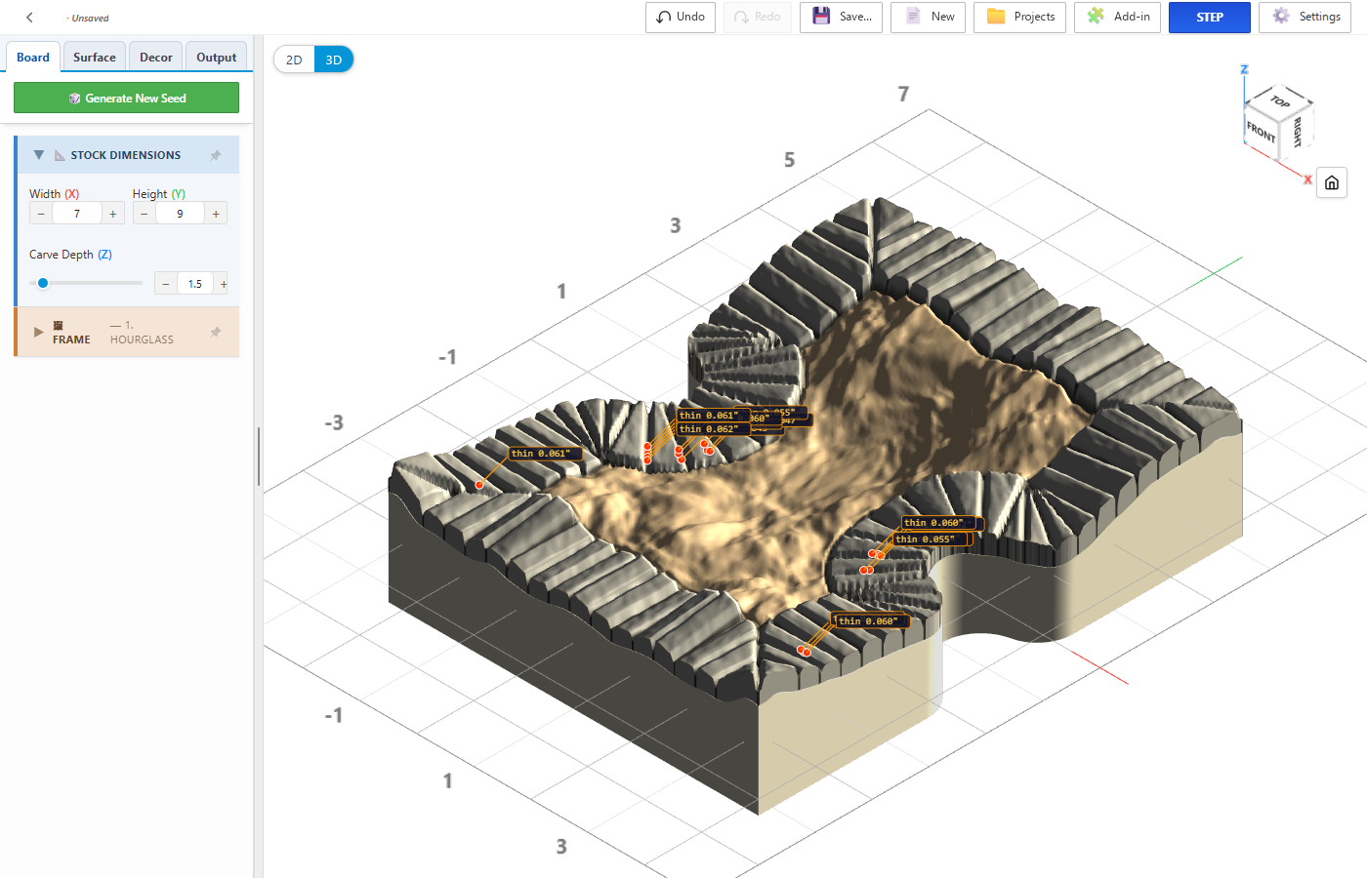This screenshot has height=878, width=1367.
Task: Collapse the Stock Dimensions section
Action: coord(39,155)
